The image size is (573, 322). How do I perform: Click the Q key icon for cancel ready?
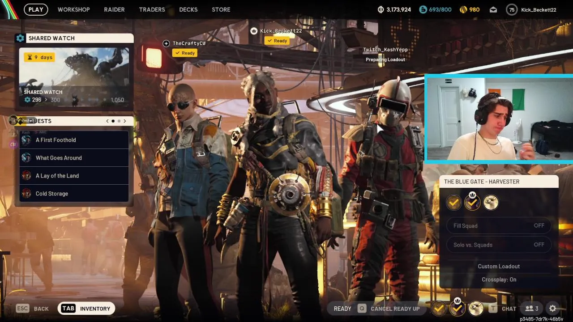(x=362, y=309)
